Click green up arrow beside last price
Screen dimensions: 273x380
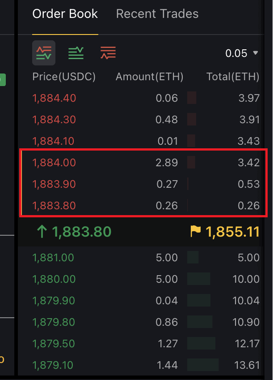(x=42, y=232)
